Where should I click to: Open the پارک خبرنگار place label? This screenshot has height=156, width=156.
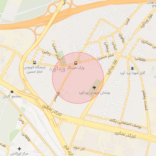[76, 68]
